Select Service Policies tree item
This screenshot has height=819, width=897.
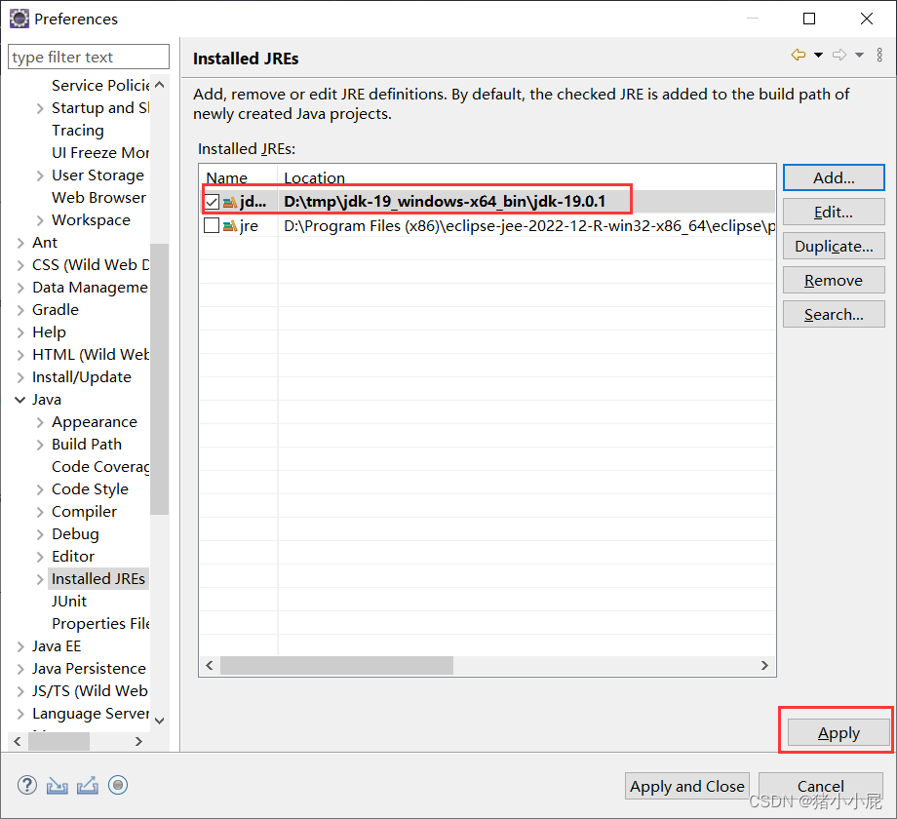click(100, 85)
